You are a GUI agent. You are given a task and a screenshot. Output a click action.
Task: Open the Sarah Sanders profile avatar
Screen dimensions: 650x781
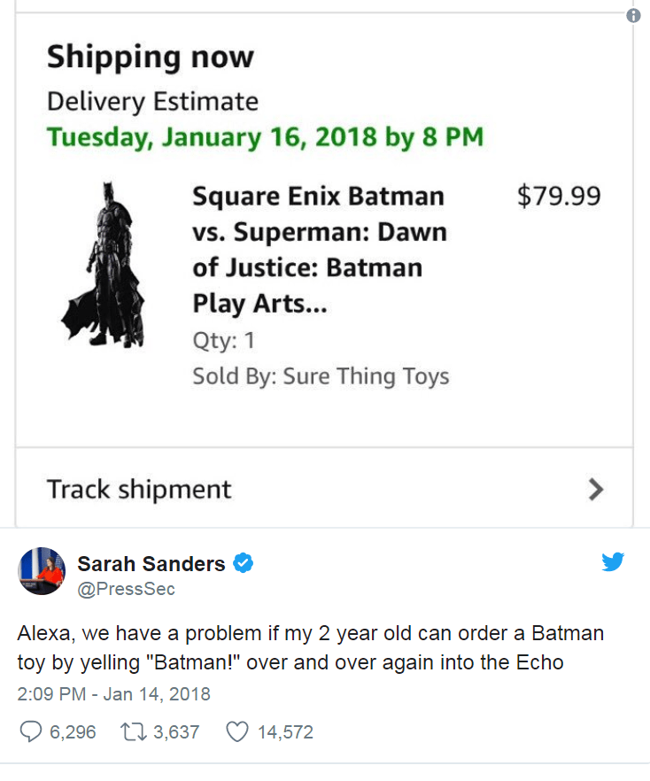[41, 571]
